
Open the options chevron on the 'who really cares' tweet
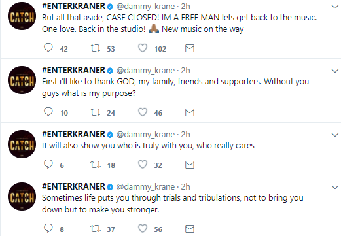[335, 135]
